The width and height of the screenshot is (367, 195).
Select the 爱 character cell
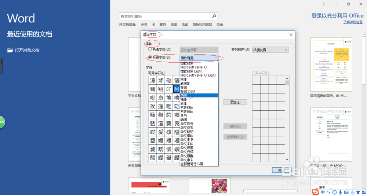coord(161,132)
